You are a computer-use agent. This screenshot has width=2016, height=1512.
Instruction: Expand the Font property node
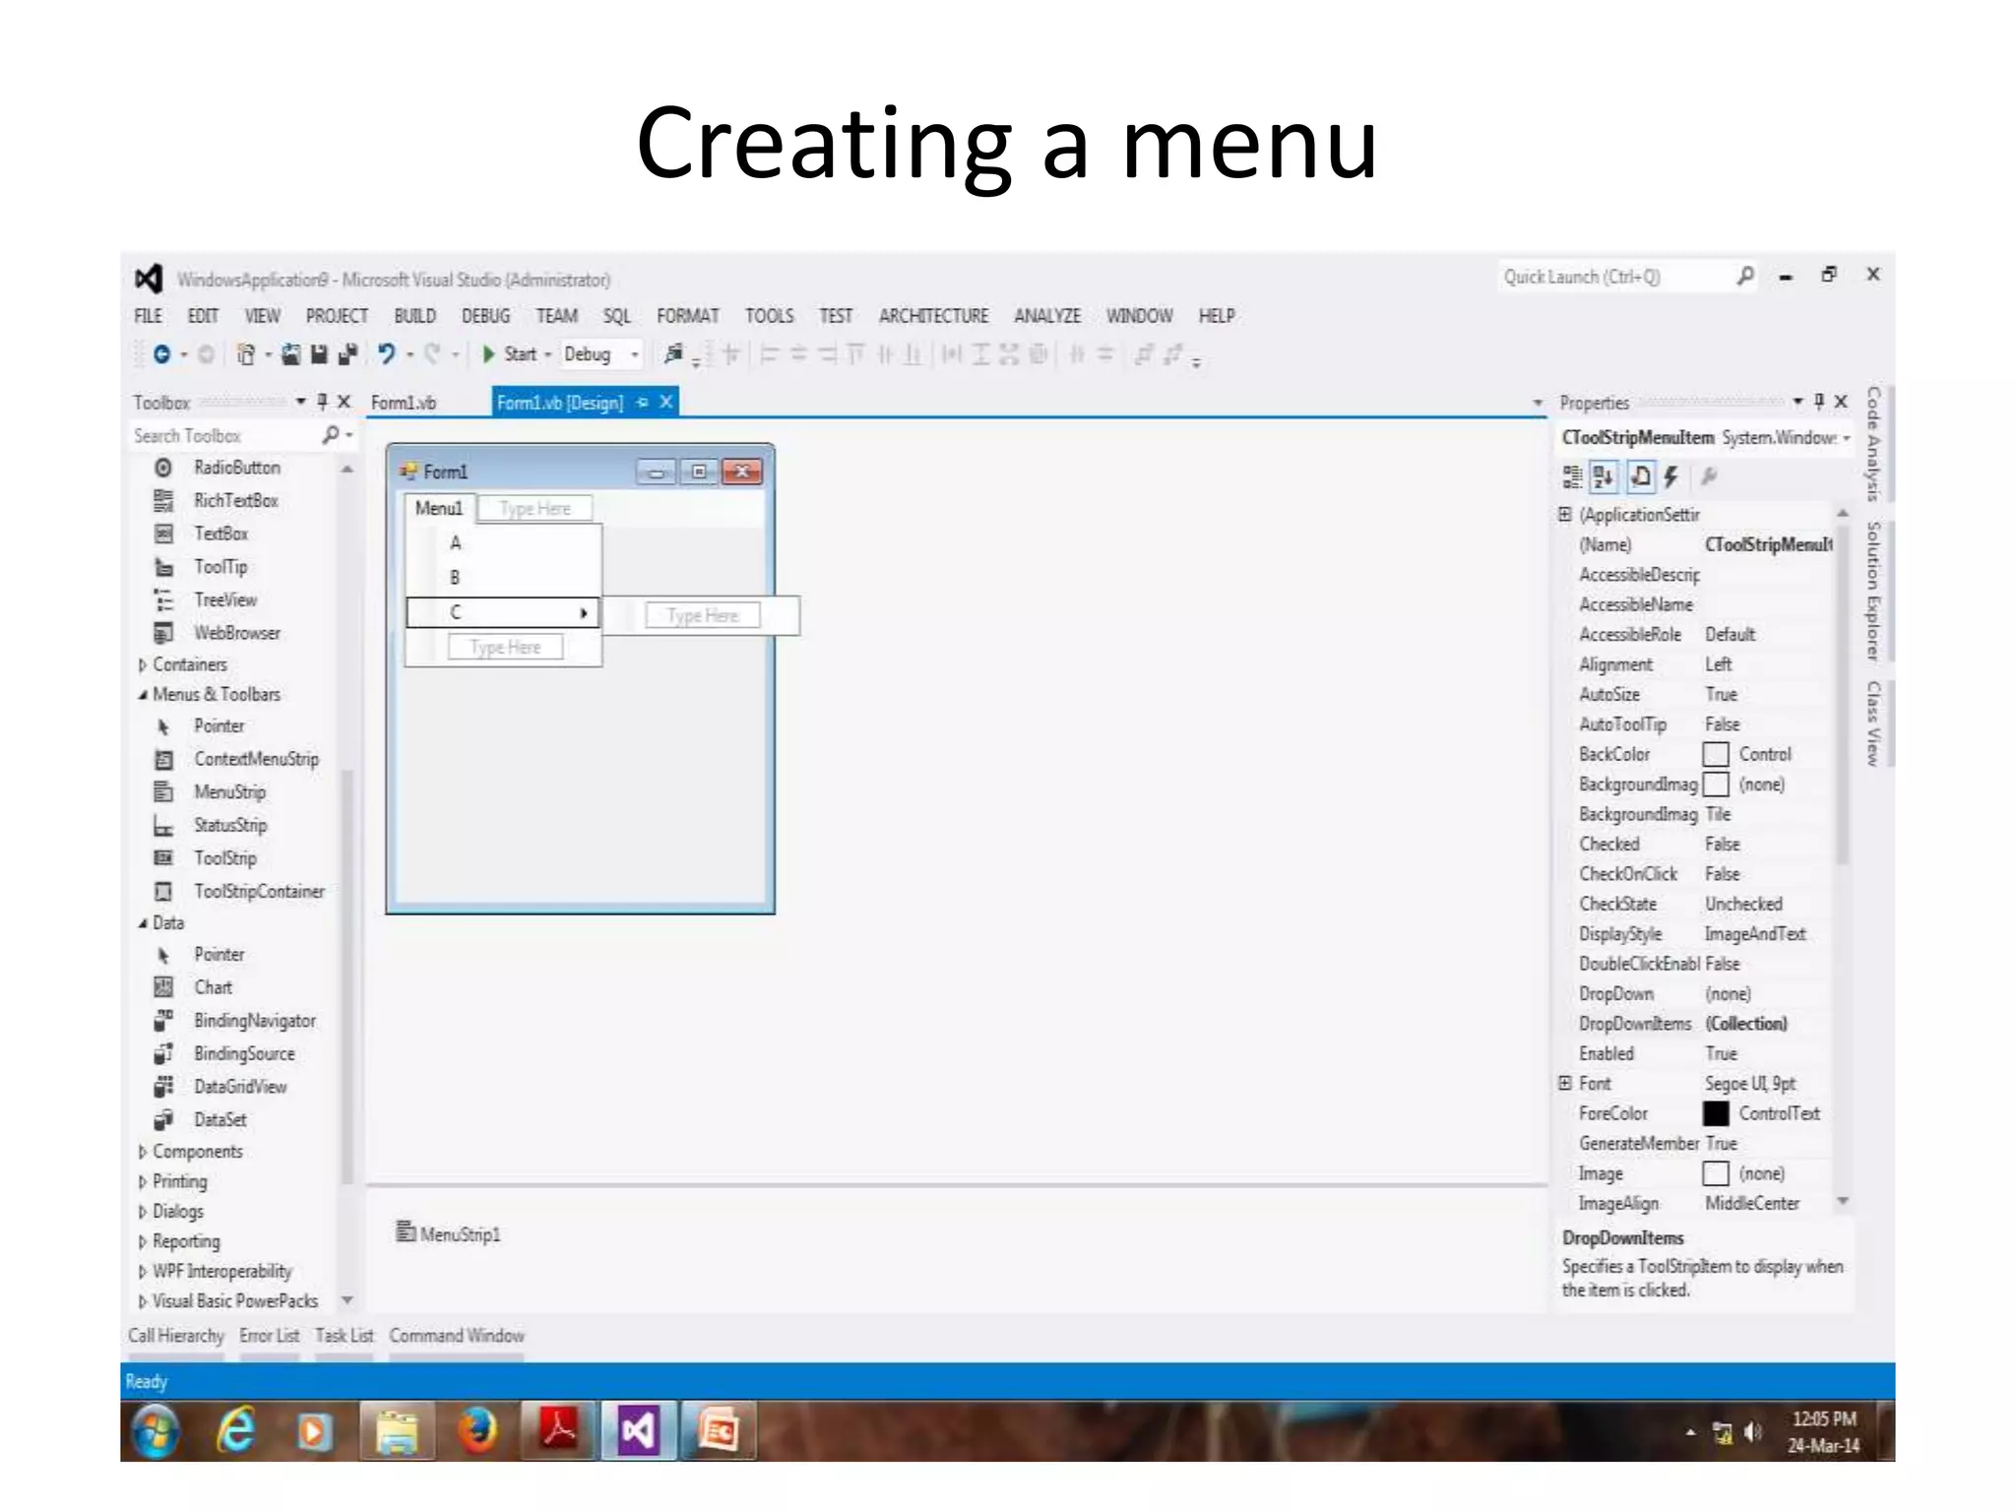point(1565,1083)
